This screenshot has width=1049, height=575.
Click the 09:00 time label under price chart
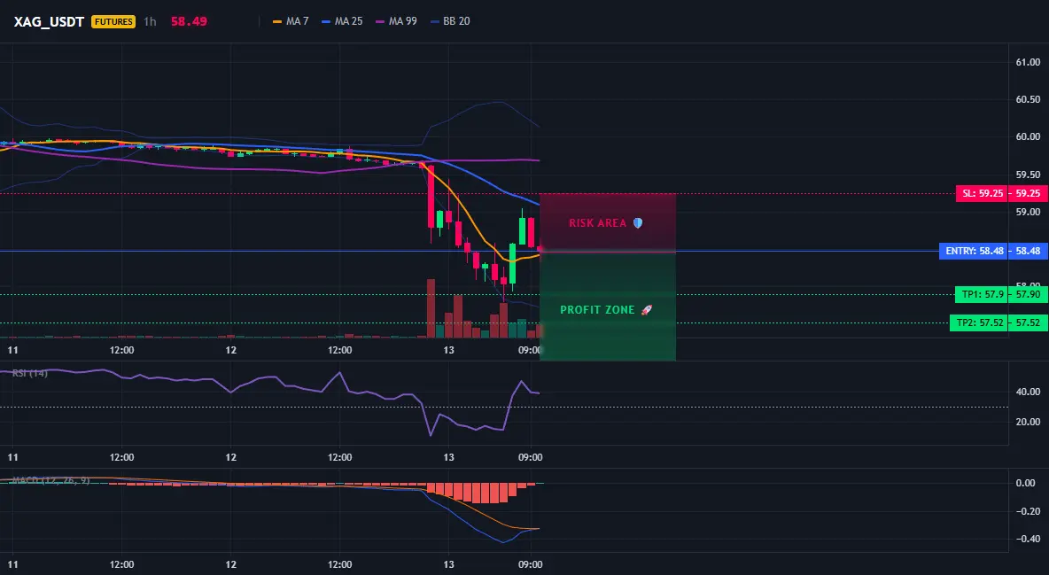click(530, 350)
